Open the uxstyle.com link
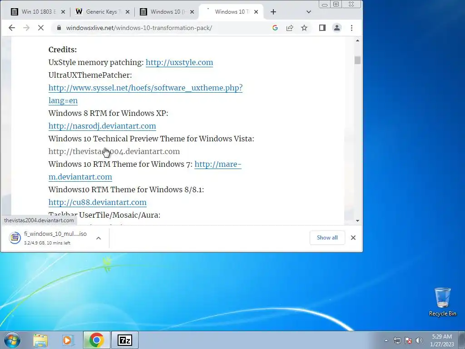 (x=179, y=62)
